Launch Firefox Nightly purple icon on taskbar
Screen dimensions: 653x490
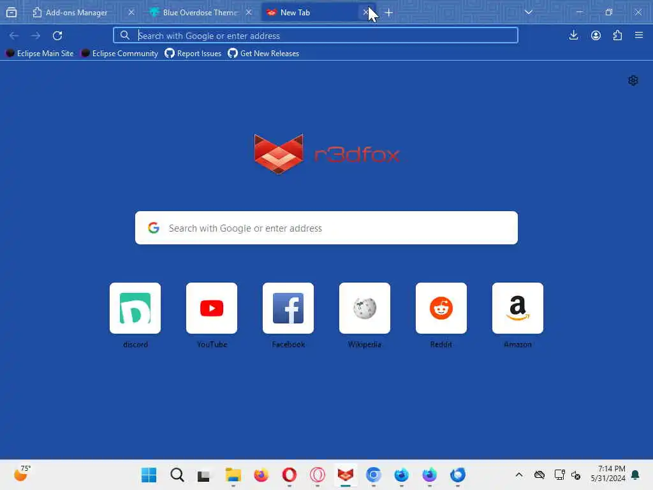430,475
